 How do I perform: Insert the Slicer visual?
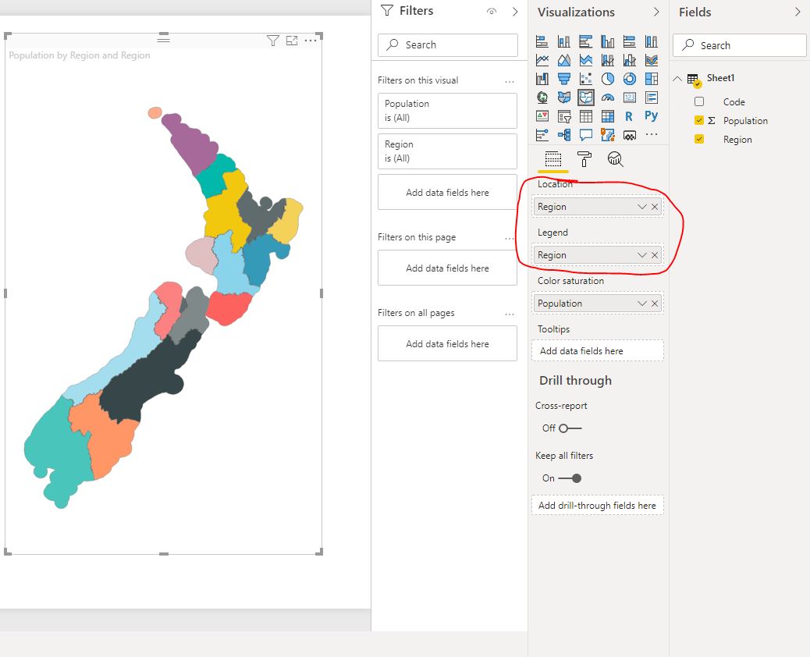tap(564, 116)
